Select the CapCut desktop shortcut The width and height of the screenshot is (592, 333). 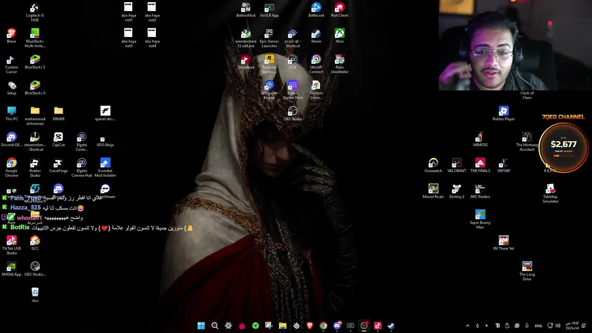tap(58, 139)
